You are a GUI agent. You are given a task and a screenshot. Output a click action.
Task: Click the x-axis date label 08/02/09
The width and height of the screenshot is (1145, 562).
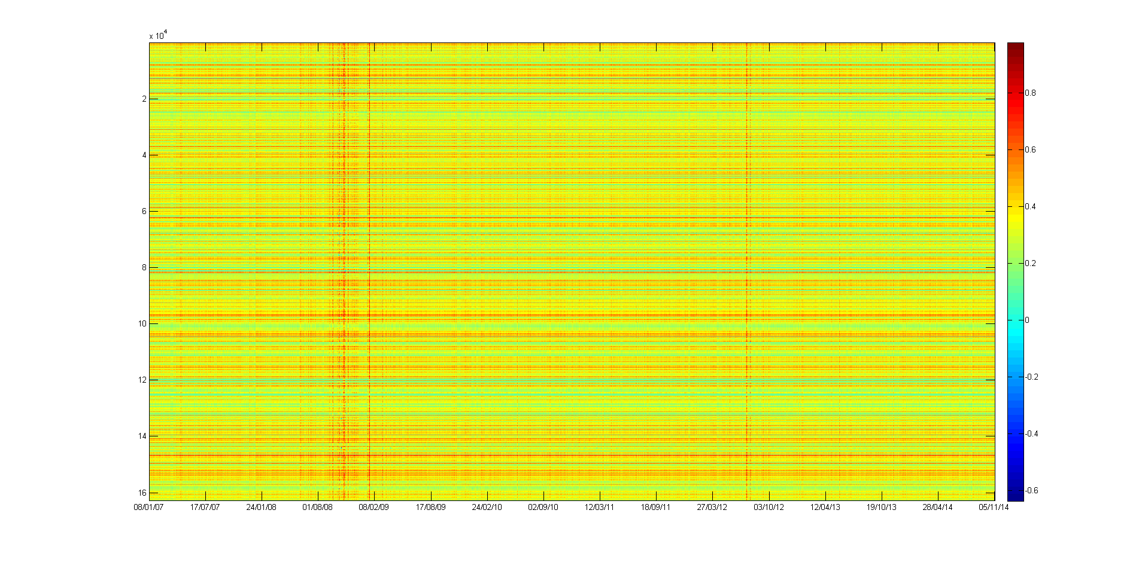coord(374,507)
